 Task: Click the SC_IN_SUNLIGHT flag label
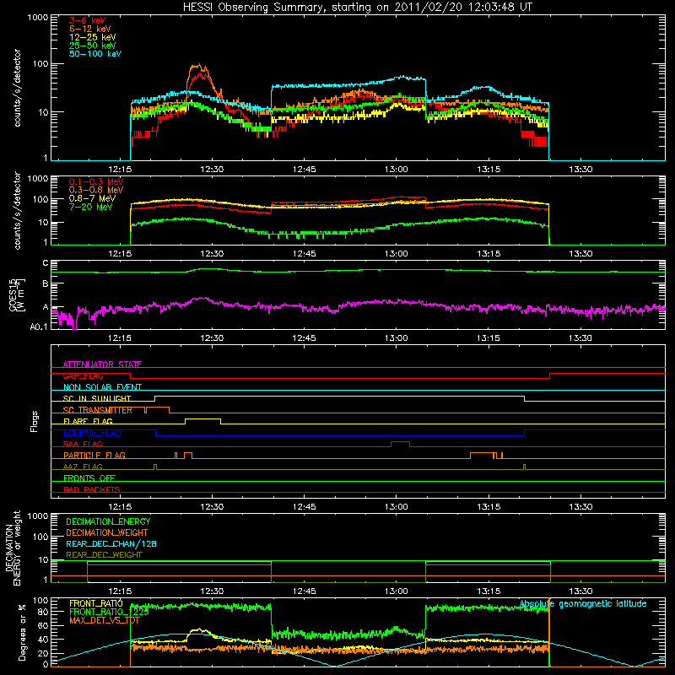coord(97,398)
